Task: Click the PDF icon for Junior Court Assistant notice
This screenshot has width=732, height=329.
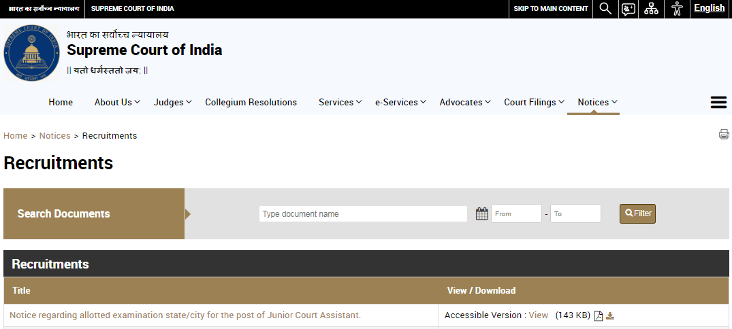Action: [x=599, y=315]
